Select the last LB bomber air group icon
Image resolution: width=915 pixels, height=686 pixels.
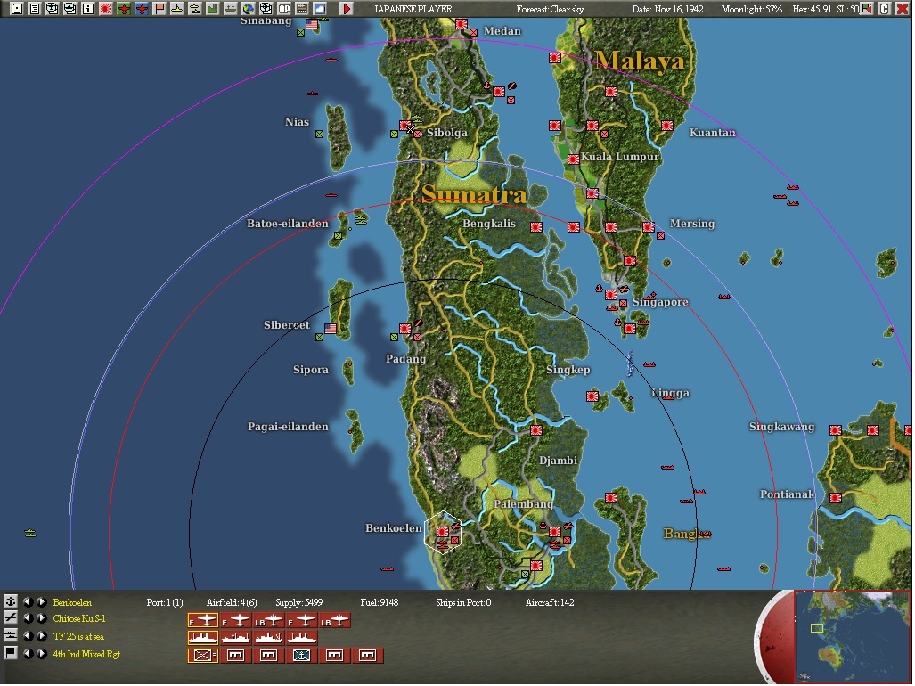334,620
